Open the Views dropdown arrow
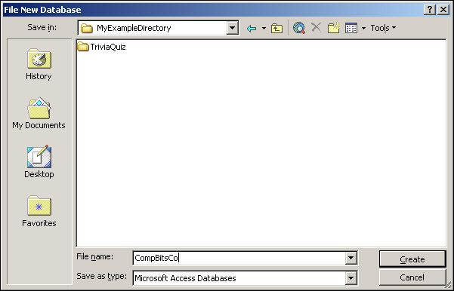The width and height of the screenshot is (454, 291). coord(363,29)
